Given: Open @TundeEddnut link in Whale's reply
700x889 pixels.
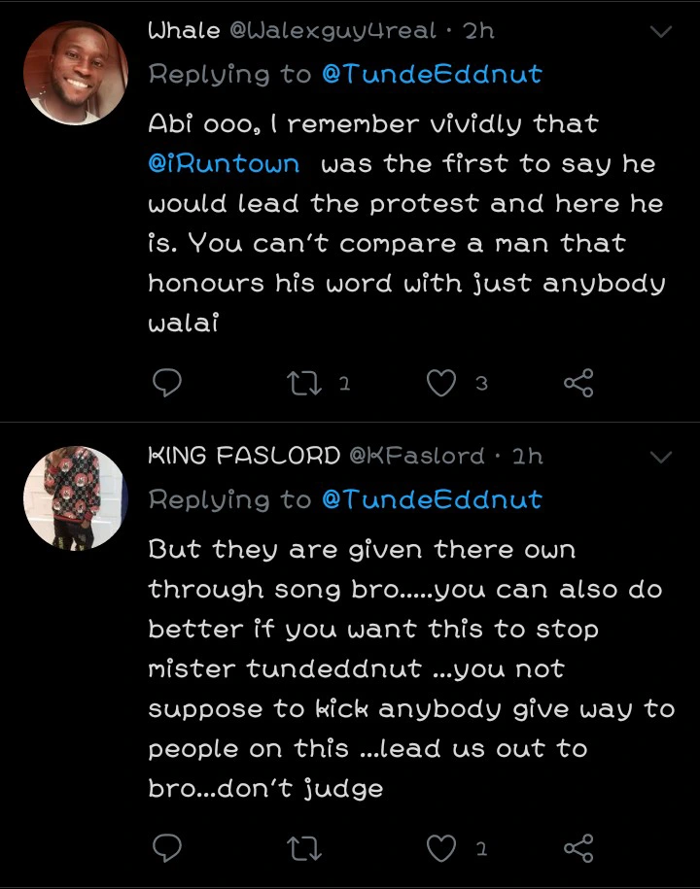Looking at the screenshot, I should pyautogui.click(x=431, y=74).
